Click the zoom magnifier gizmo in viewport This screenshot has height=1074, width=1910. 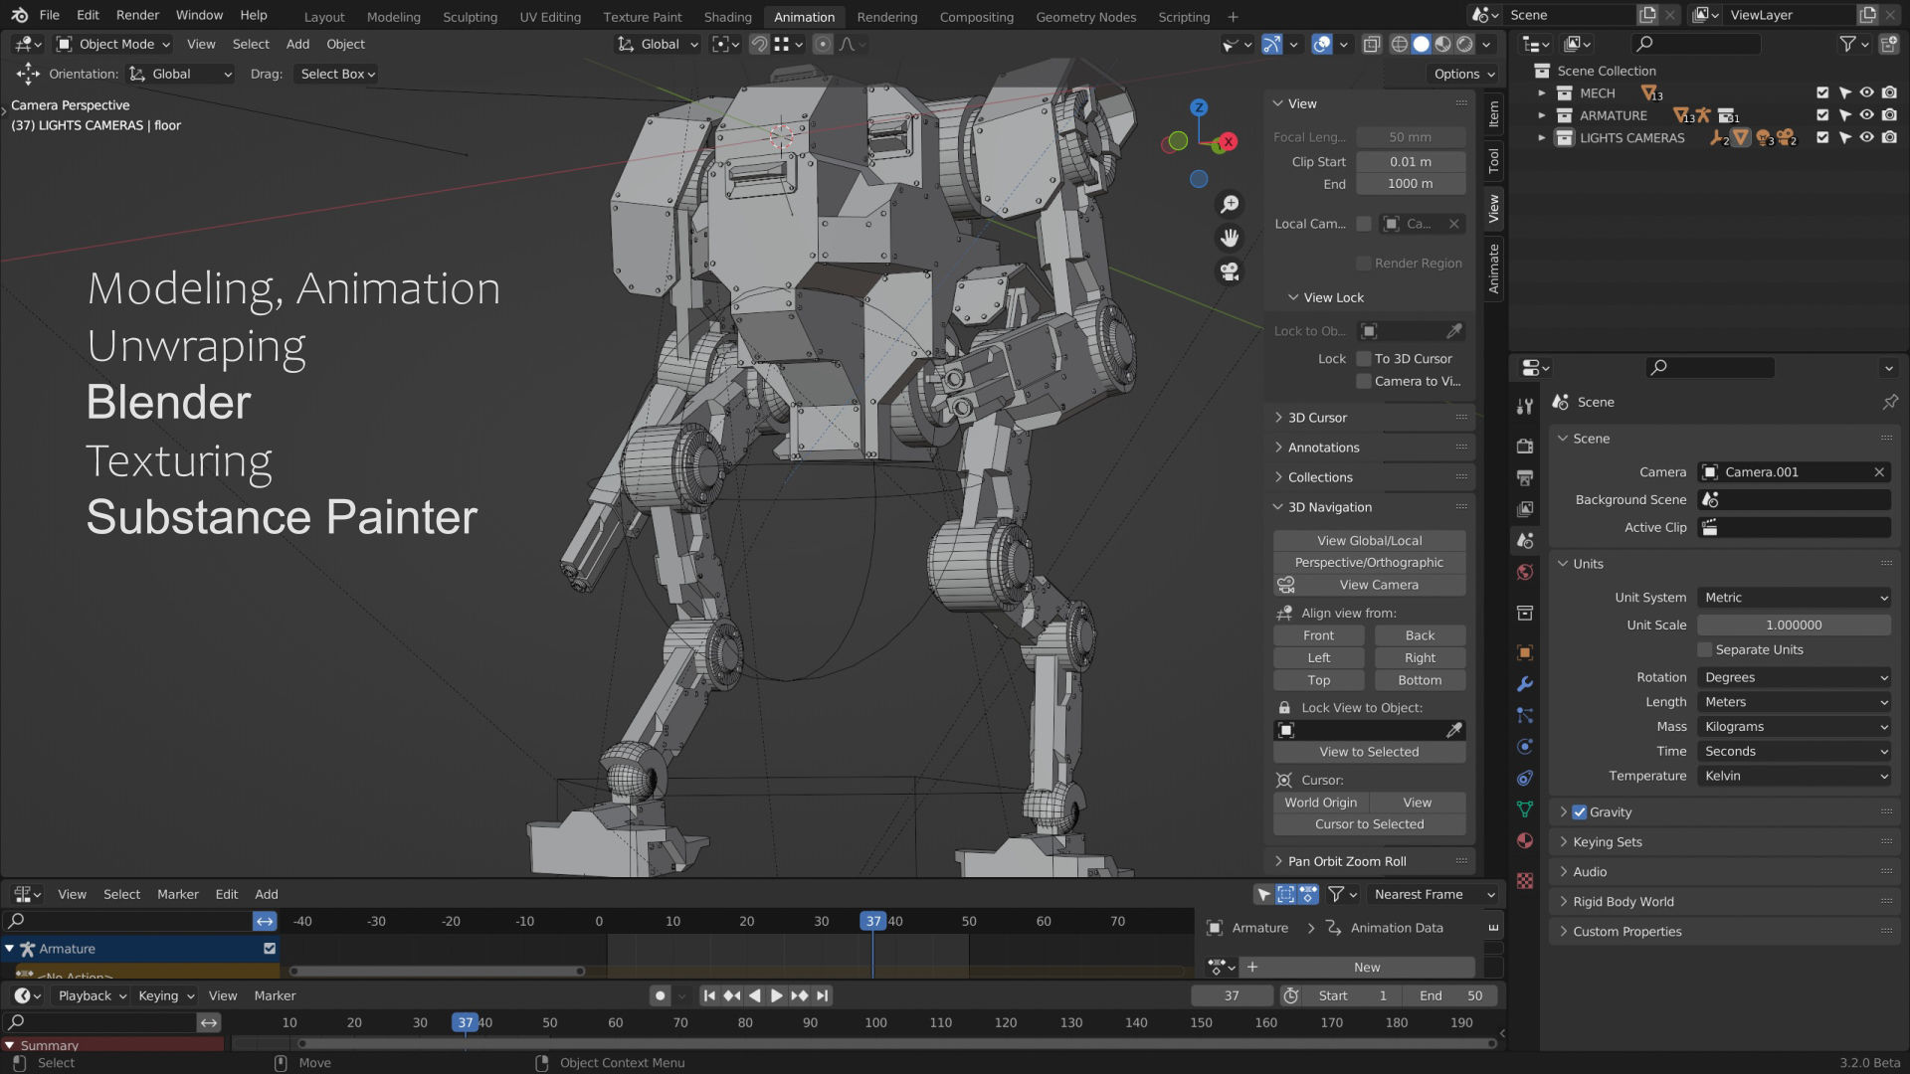(1231, 204)
